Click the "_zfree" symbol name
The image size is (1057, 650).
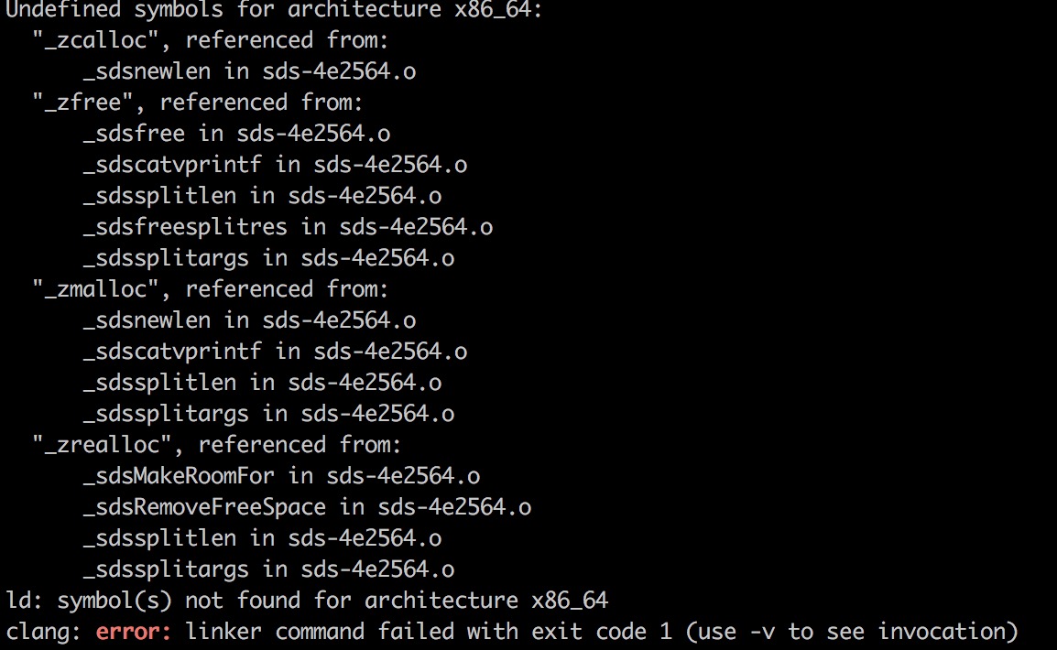click(83, 103)
